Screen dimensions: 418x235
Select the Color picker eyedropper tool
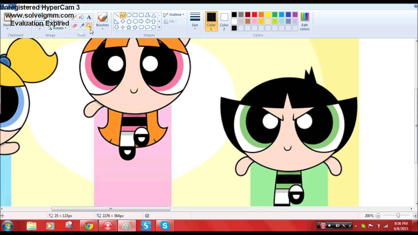82,26
